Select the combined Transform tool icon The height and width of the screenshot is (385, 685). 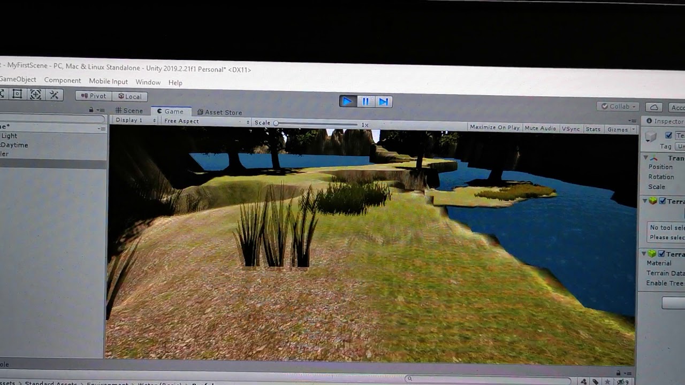(35, 95)
